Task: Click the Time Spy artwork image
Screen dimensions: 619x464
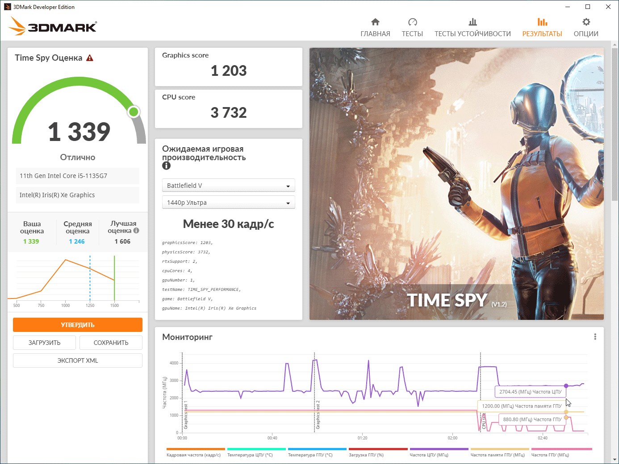Action: [456, 184]
